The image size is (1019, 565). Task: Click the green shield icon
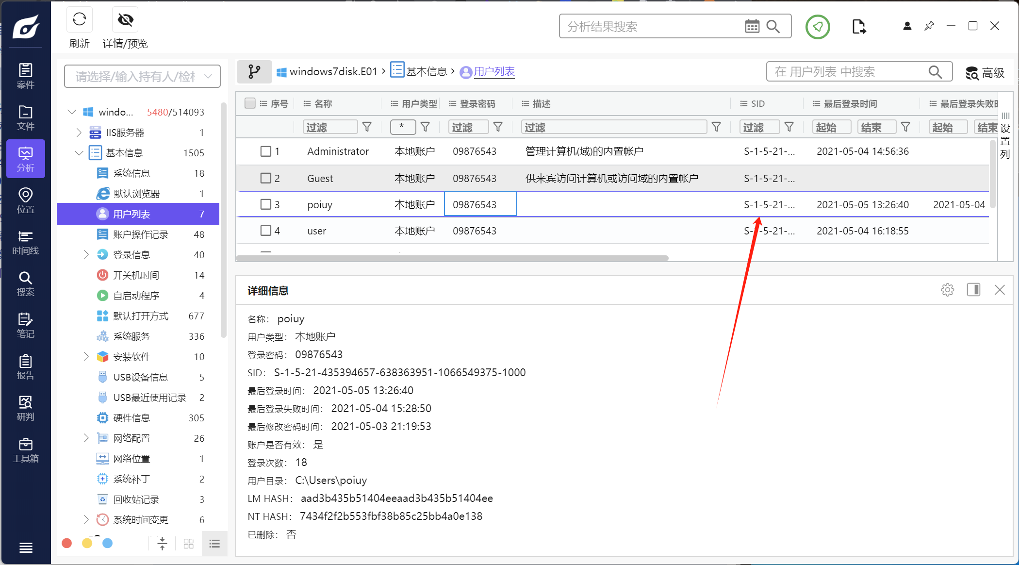tap(818, 27)
